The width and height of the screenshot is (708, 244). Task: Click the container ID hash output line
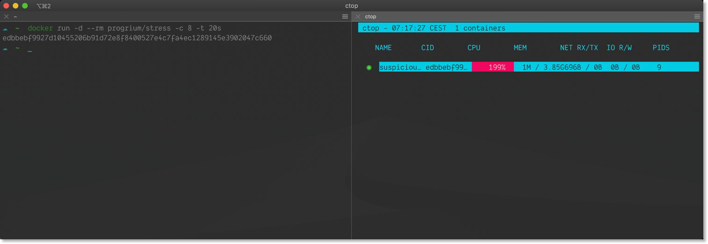coord(137,38)
